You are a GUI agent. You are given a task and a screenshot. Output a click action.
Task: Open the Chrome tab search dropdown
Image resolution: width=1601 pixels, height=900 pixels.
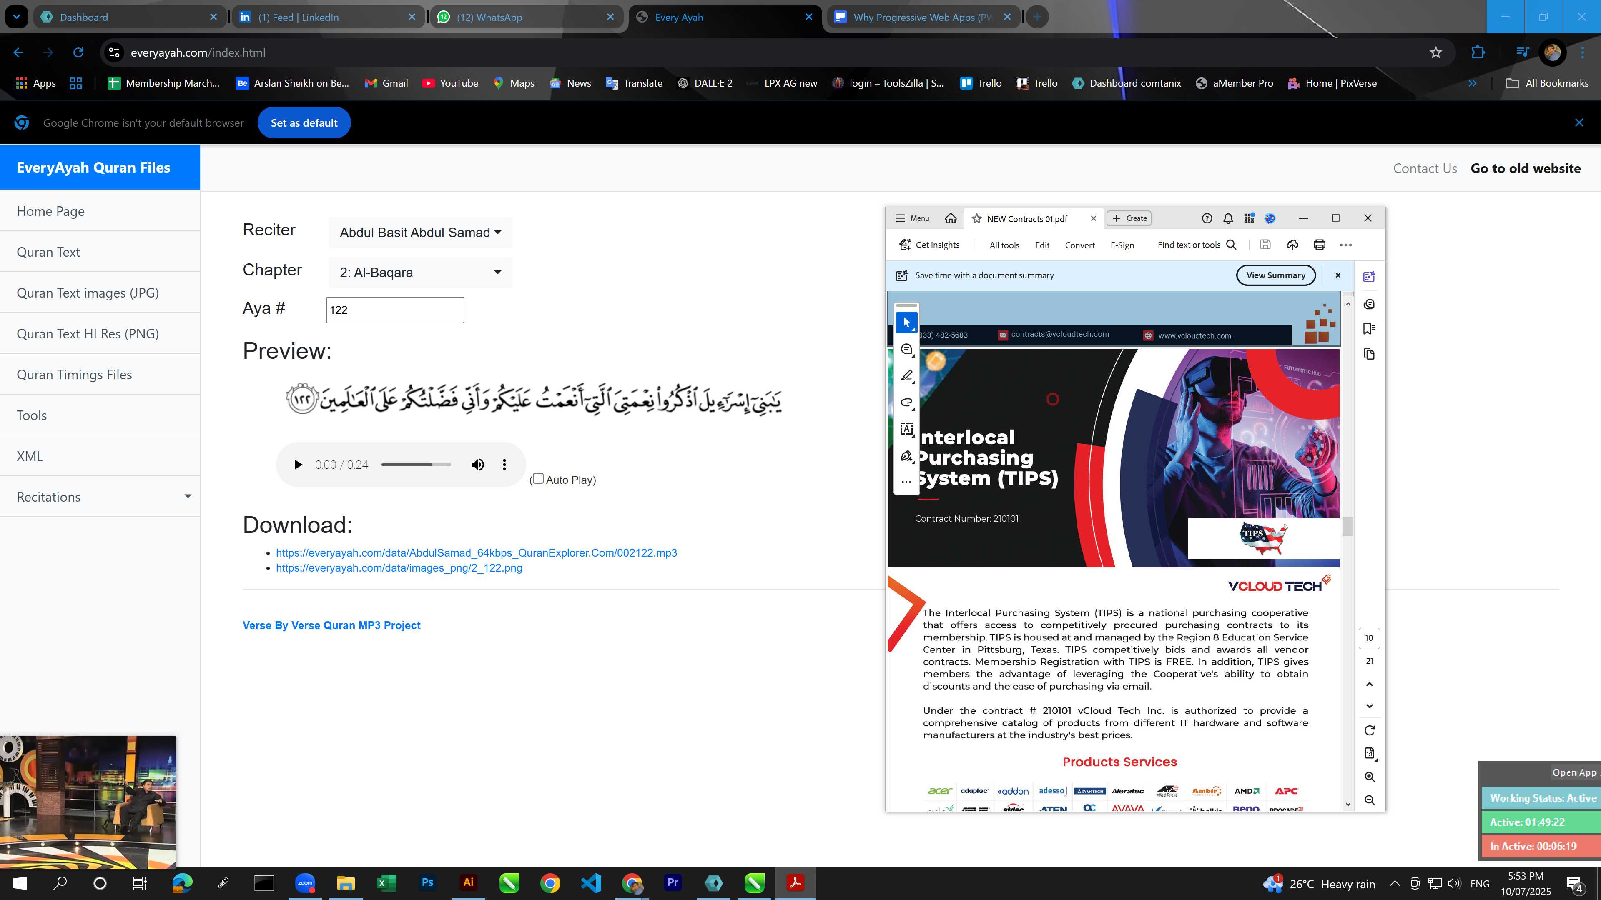[x=17, y=17]
